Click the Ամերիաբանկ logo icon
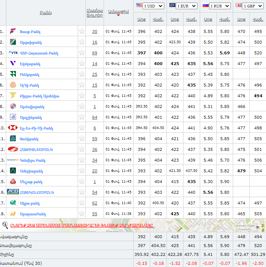266x267 pixels. coord(13,170)
